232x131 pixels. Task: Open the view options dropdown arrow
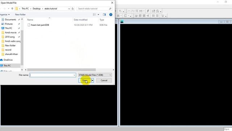tap(98, 15)
